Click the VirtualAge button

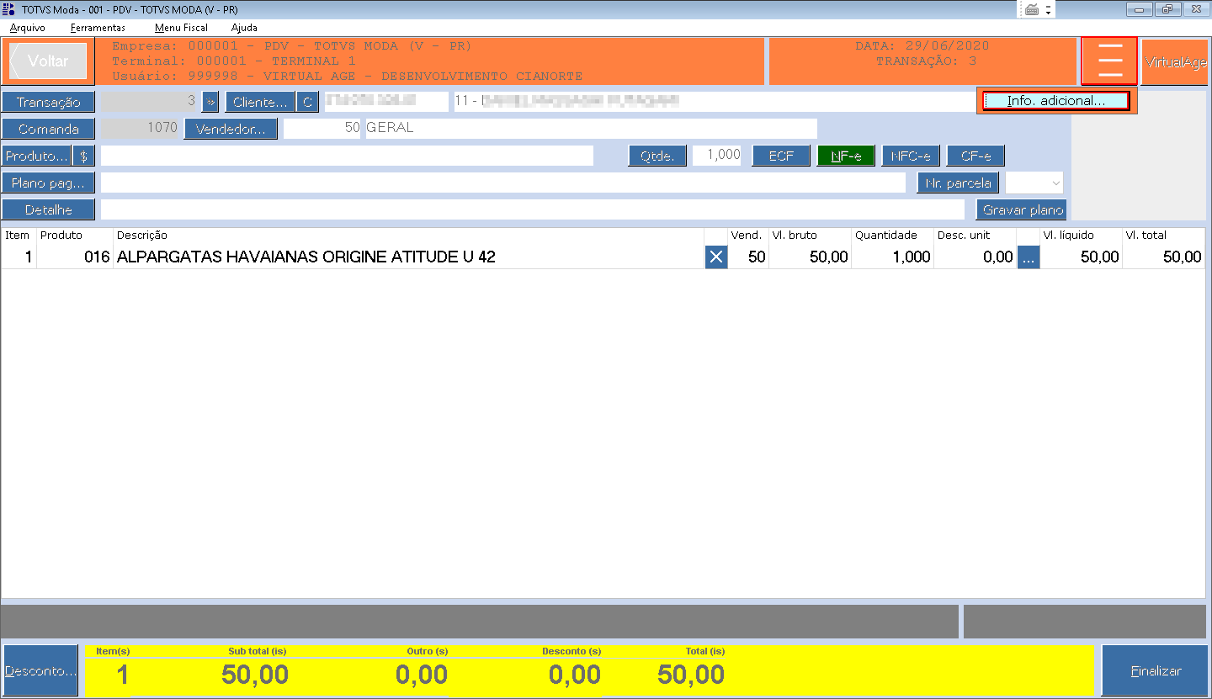pos(1175,61)
